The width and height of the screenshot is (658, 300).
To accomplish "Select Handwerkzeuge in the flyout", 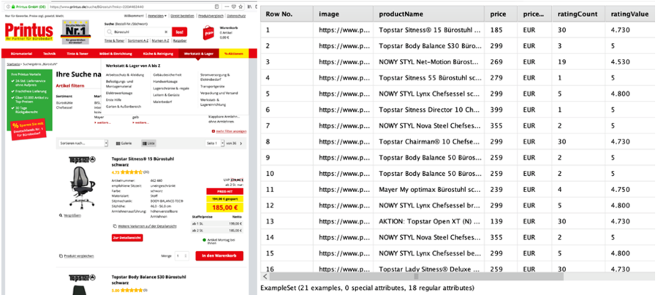I will [x=164, y=81].
